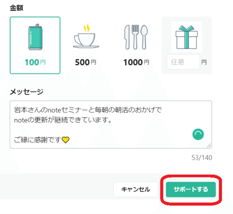Image resolution: width=233 pixels, height=214 pixels.
Task: Click inside the メッセージ text area
Action: (111, 125)
